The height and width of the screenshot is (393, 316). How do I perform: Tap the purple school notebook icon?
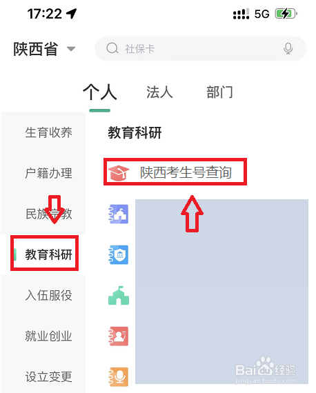[x=119, y=214]
